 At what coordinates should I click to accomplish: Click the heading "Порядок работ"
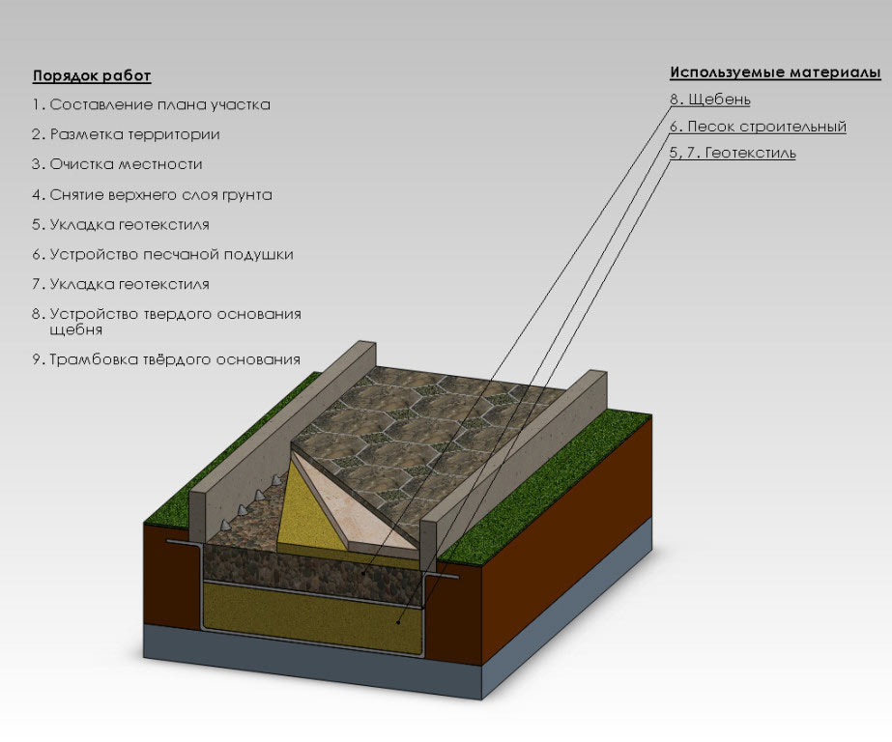tap(92, 75)
